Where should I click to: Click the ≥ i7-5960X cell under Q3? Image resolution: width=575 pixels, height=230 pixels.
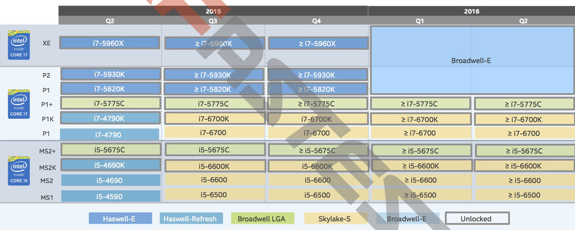[215, 43]
